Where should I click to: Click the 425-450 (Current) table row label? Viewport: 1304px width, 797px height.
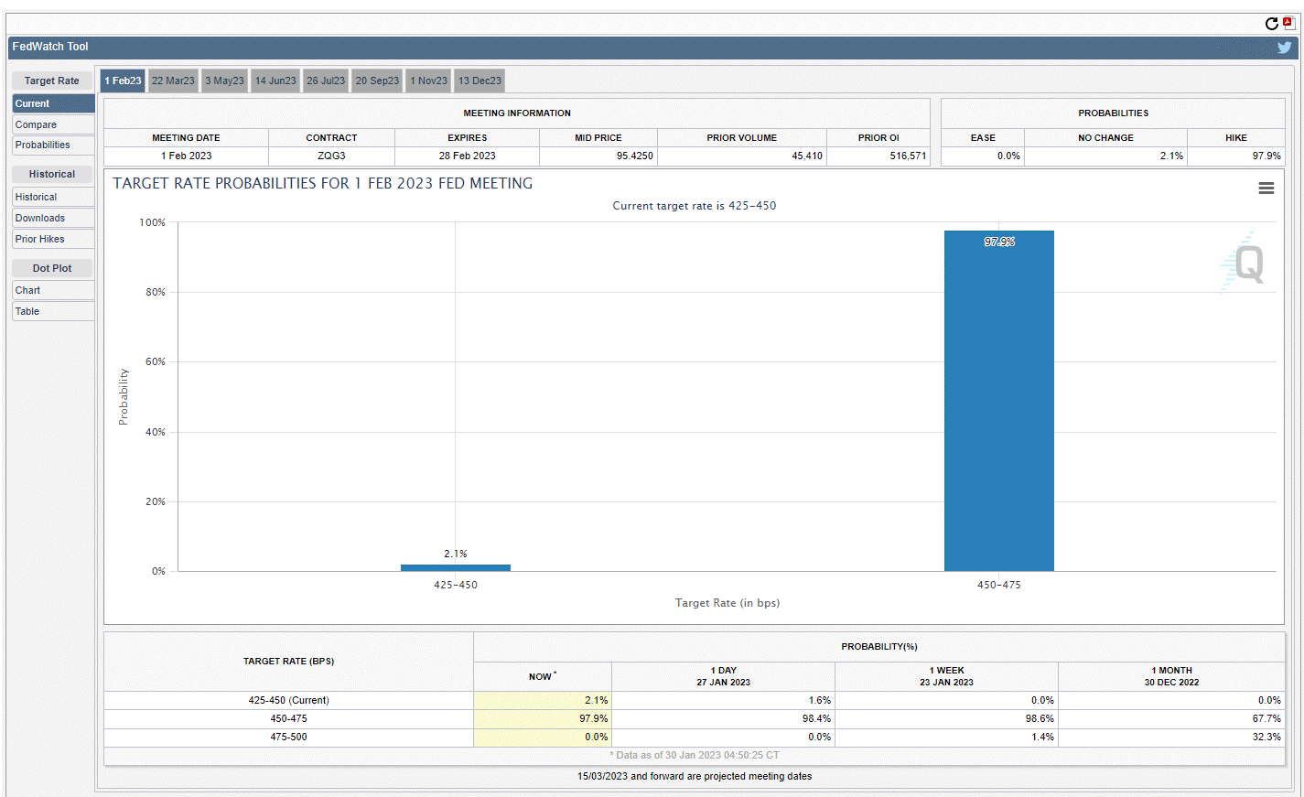coord(288,700)
